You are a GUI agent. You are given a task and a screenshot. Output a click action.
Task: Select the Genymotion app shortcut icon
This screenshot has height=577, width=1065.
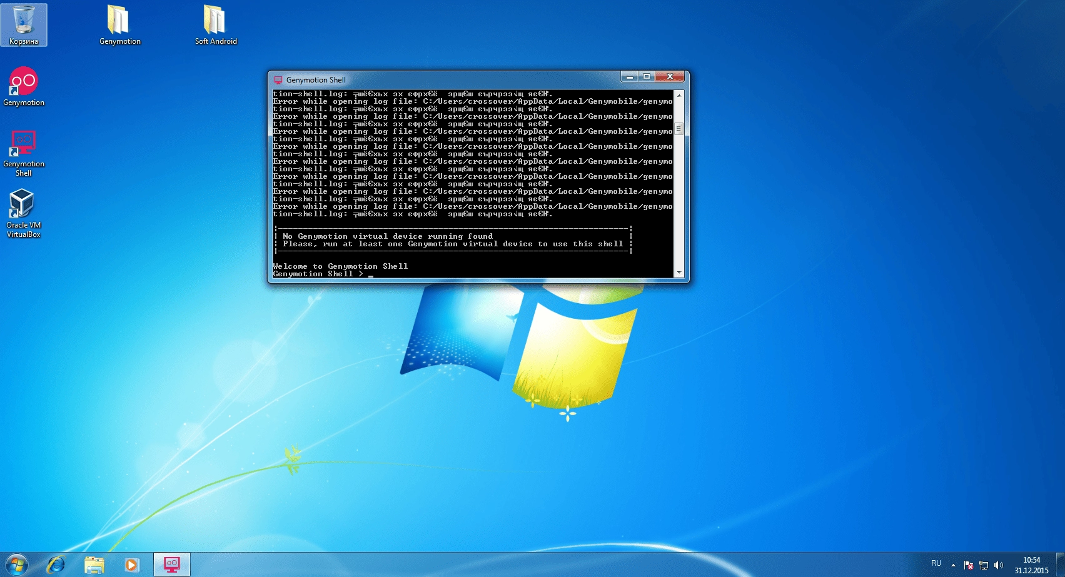24,86
